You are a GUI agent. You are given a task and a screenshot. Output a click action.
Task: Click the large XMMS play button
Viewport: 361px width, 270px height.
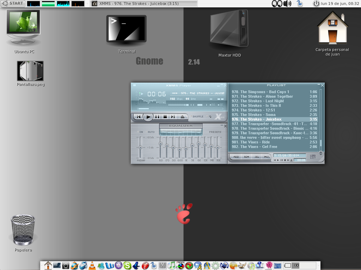pos(148,117)
